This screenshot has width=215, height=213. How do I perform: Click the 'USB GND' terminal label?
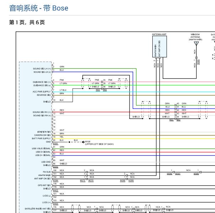(46, 162)
